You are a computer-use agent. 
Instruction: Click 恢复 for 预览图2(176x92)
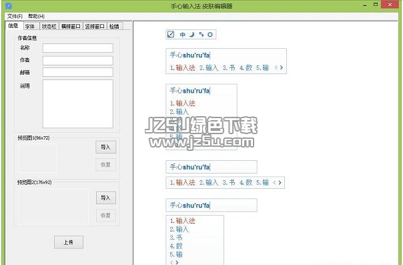point(106,216)
